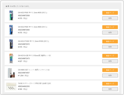Open the GH-KS2-P600 product title link

pos(33,13)
